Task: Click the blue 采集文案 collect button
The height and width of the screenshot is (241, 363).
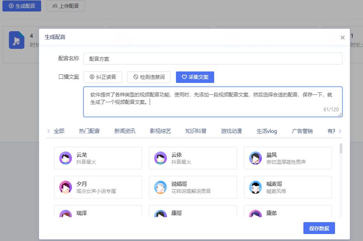Action: [195, 77]
